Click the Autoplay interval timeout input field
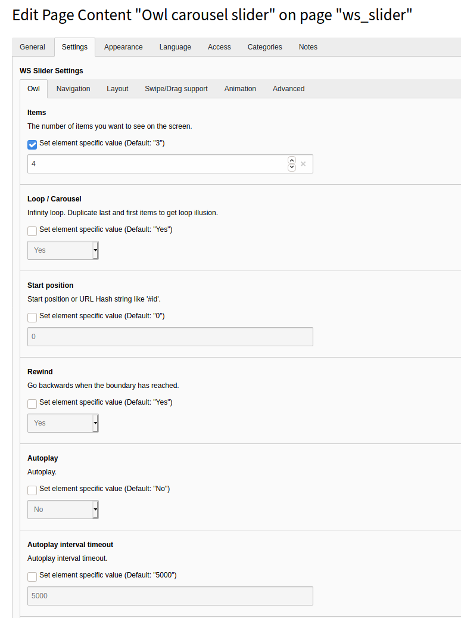The width and height of the screenshot is (461, 618). tap(170, 596)
